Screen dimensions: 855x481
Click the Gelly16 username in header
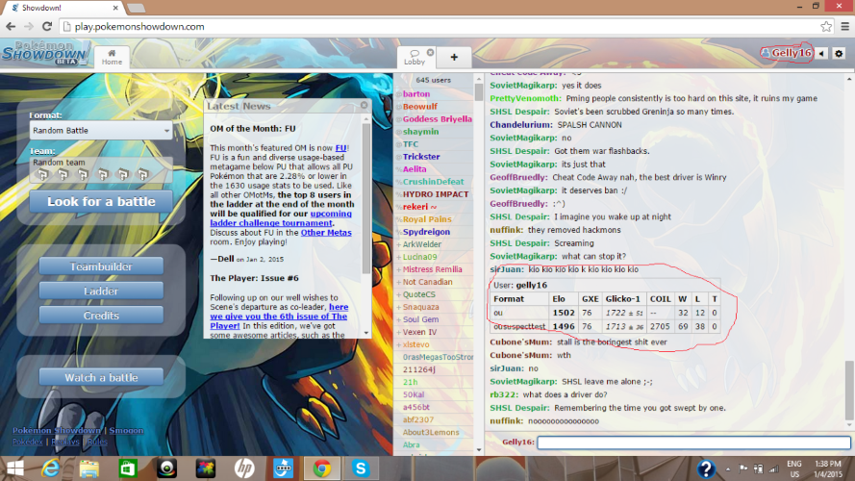[787, 53]
